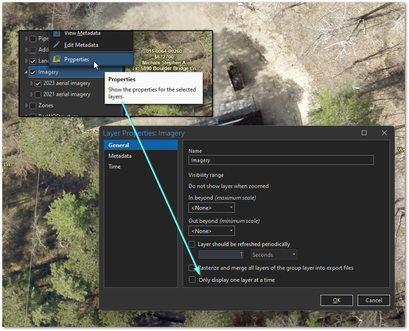Toggle the rasterize and merge layers checkbox
The width and height of the screenshot is (409, 331).
(x=192, y=267)
